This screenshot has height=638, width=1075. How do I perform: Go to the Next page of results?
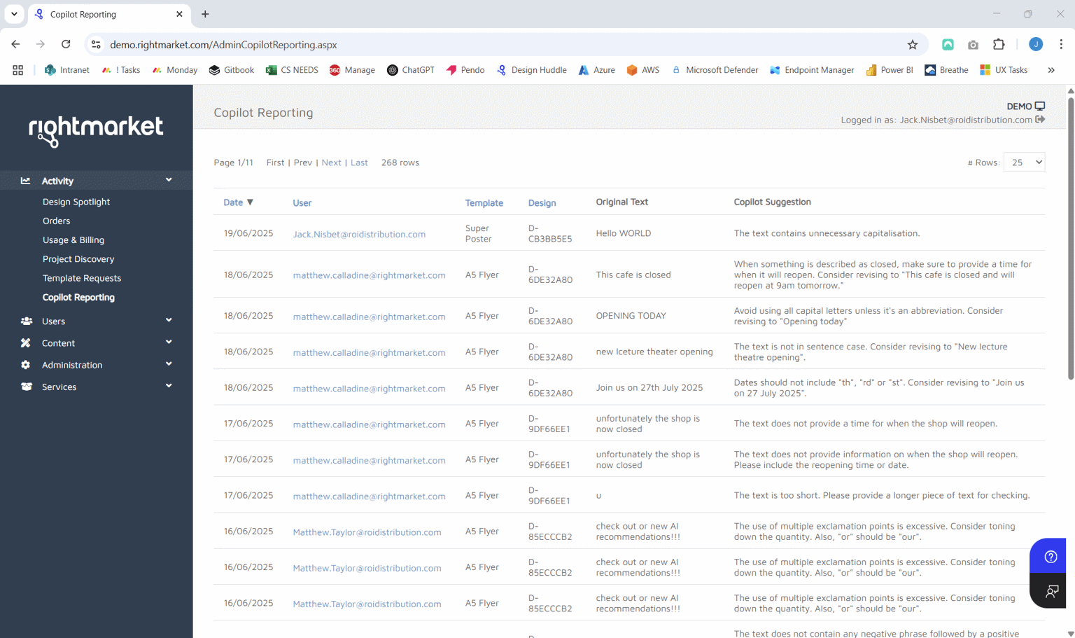click(x=331, y=162)
